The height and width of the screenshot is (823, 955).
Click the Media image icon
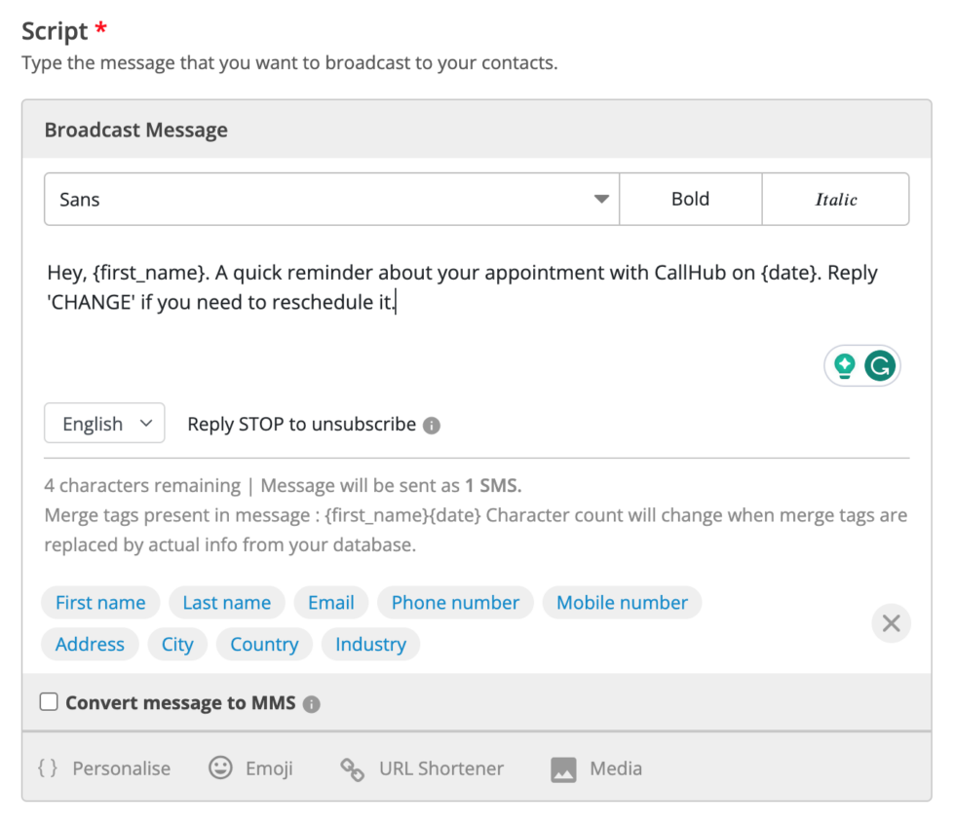click(563, 768)
